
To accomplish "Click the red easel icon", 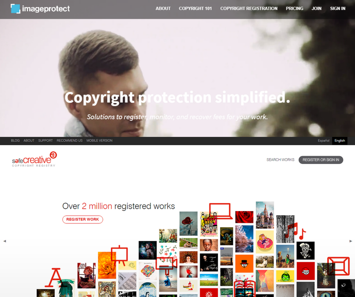I will (x=119, y=256).
